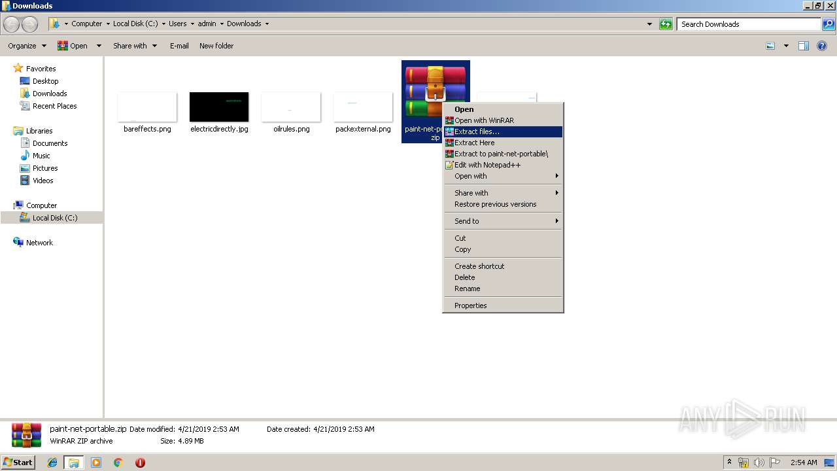The image size is (837, 471).
Task: Click Change your view icon
Action: [770, 46]
